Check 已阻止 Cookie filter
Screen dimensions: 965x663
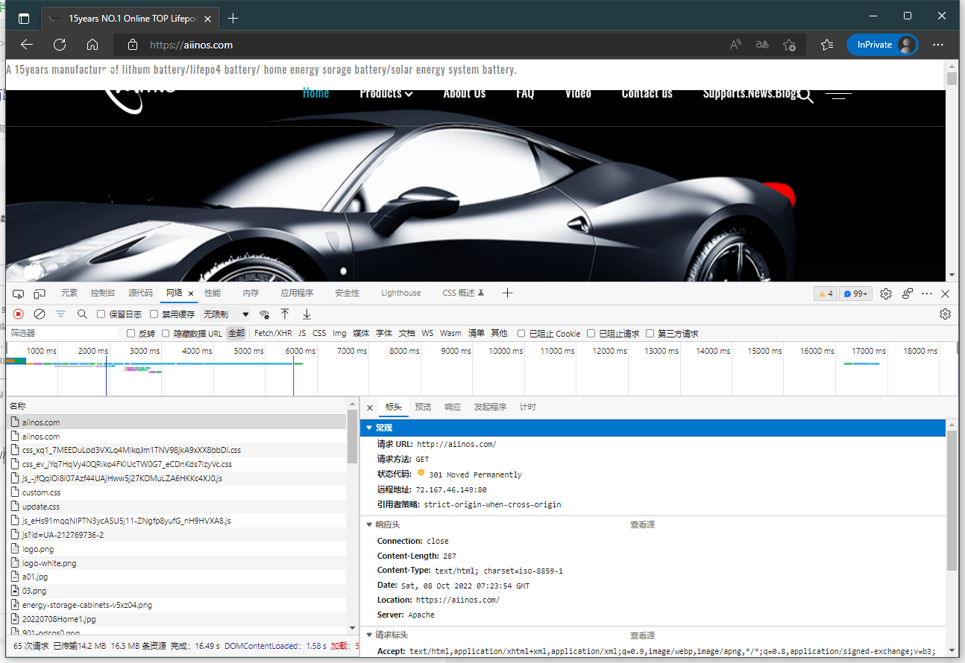coord(521,334)
